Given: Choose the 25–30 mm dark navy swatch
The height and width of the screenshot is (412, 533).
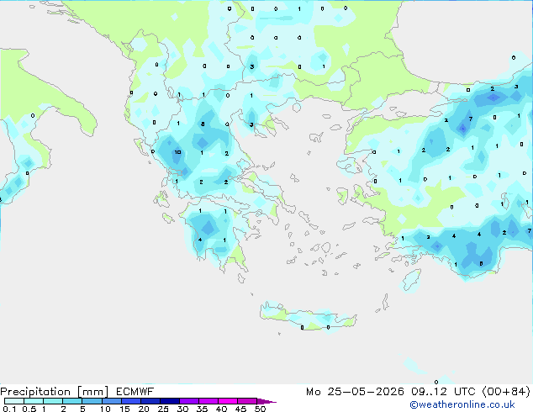Looking at the screenshot, I should pyautogui.click(x=170, y=401).
